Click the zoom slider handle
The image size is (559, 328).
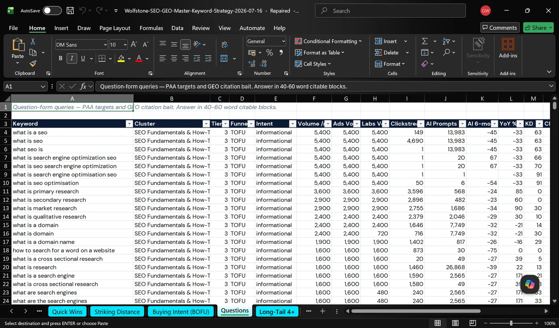pyautogui.click(x=511, y=323)
